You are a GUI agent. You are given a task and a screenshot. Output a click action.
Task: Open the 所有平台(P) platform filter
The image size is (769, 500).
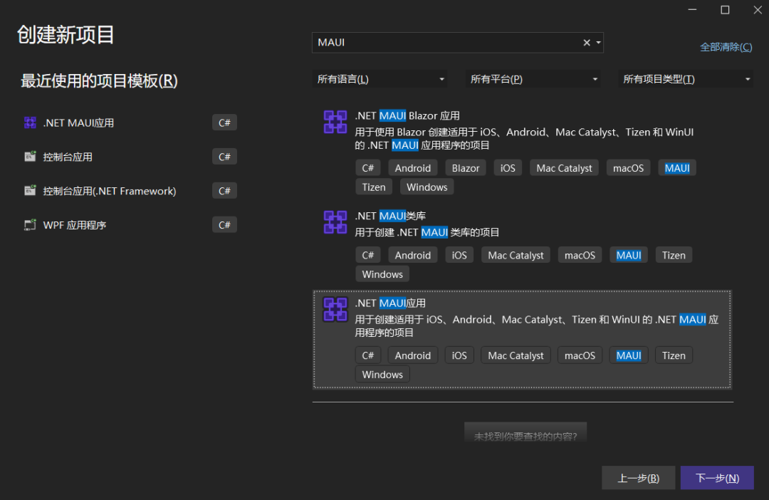click(x=533, y=79)
